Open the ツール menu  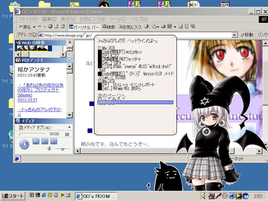click(118, 19)
